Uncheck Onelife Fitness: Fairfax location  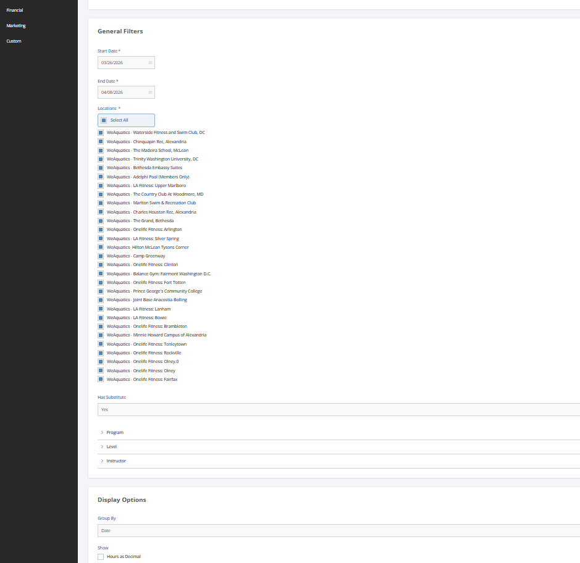pos(101,380)
